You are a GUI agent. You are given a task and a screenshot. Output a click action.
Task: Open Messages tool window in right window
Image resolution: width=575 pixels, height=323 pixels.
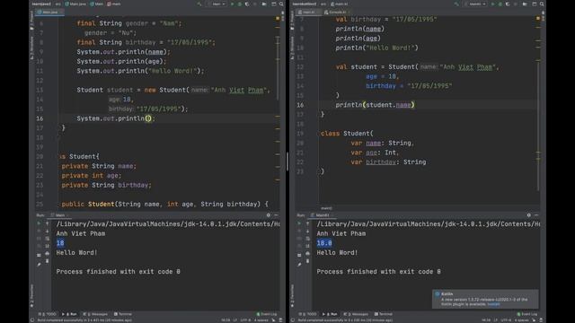tap(356, 314)
